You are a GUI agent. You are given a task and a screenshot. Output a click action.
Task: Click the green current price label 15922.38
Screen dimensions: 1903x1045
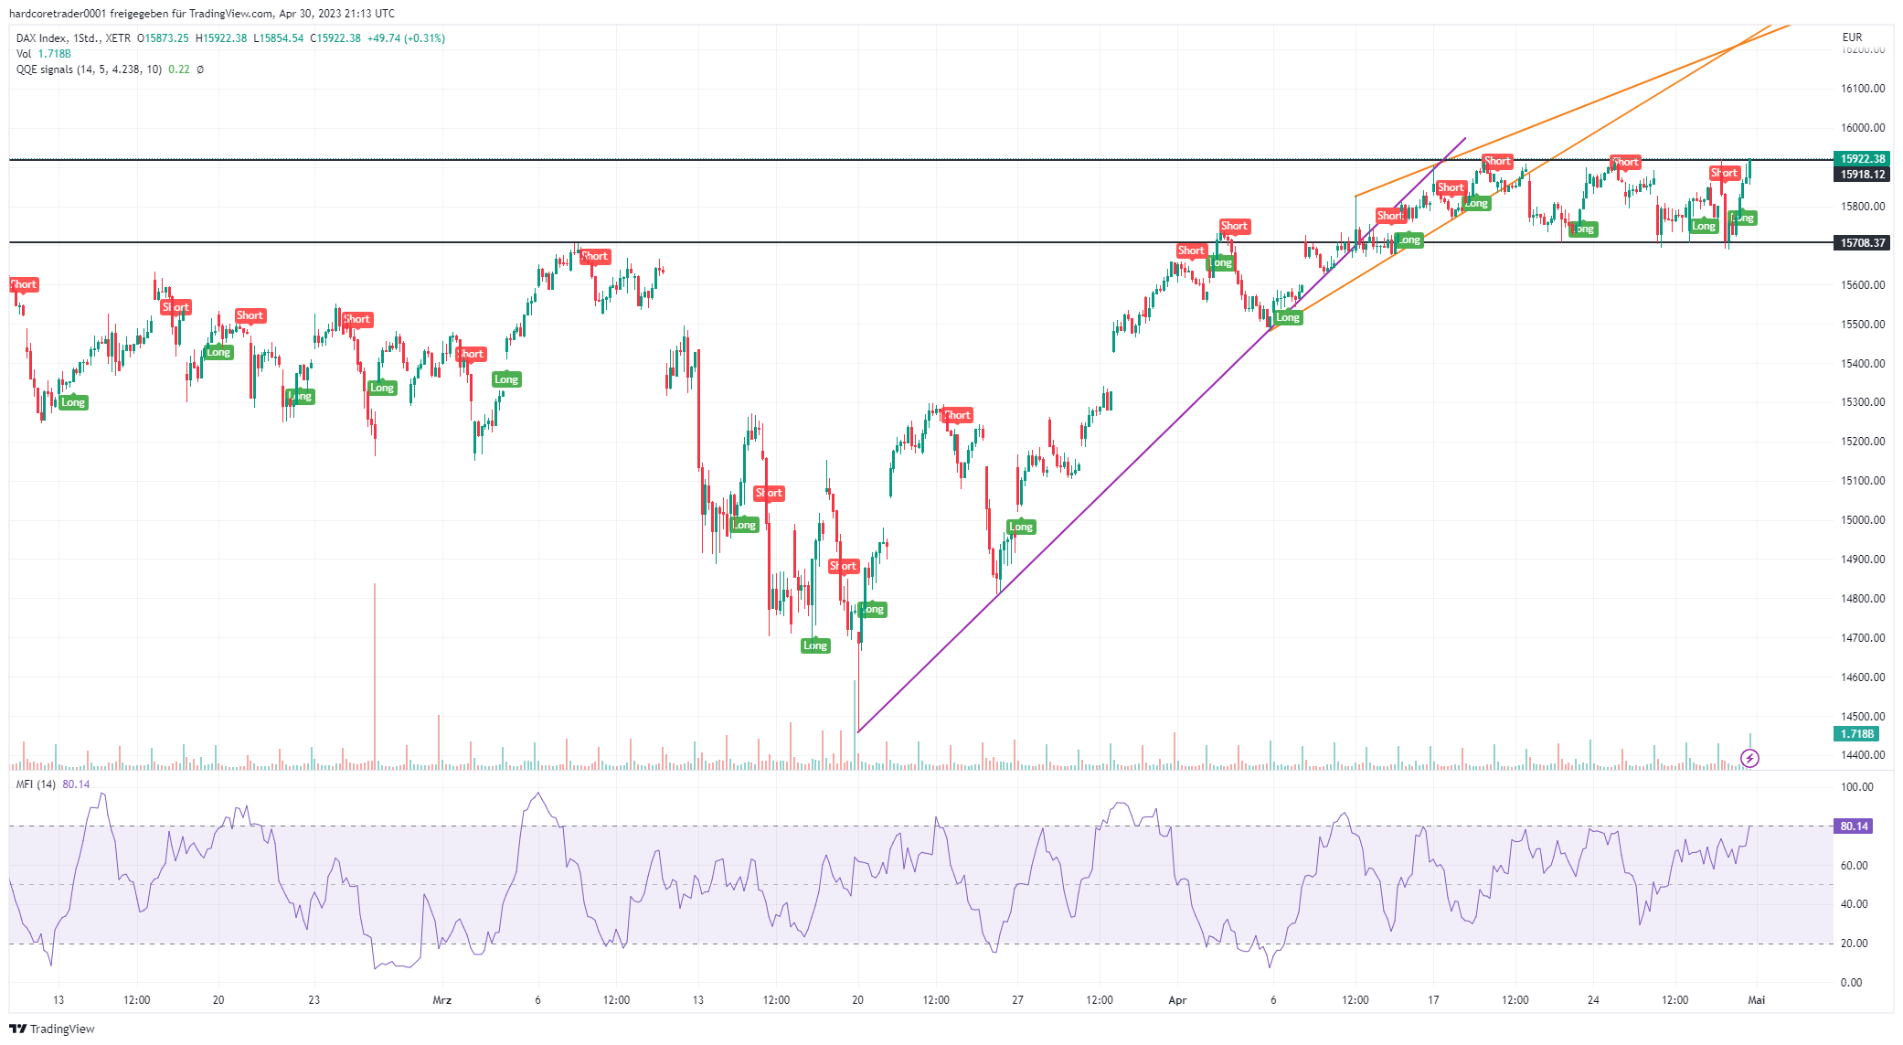pos(1863,159)
